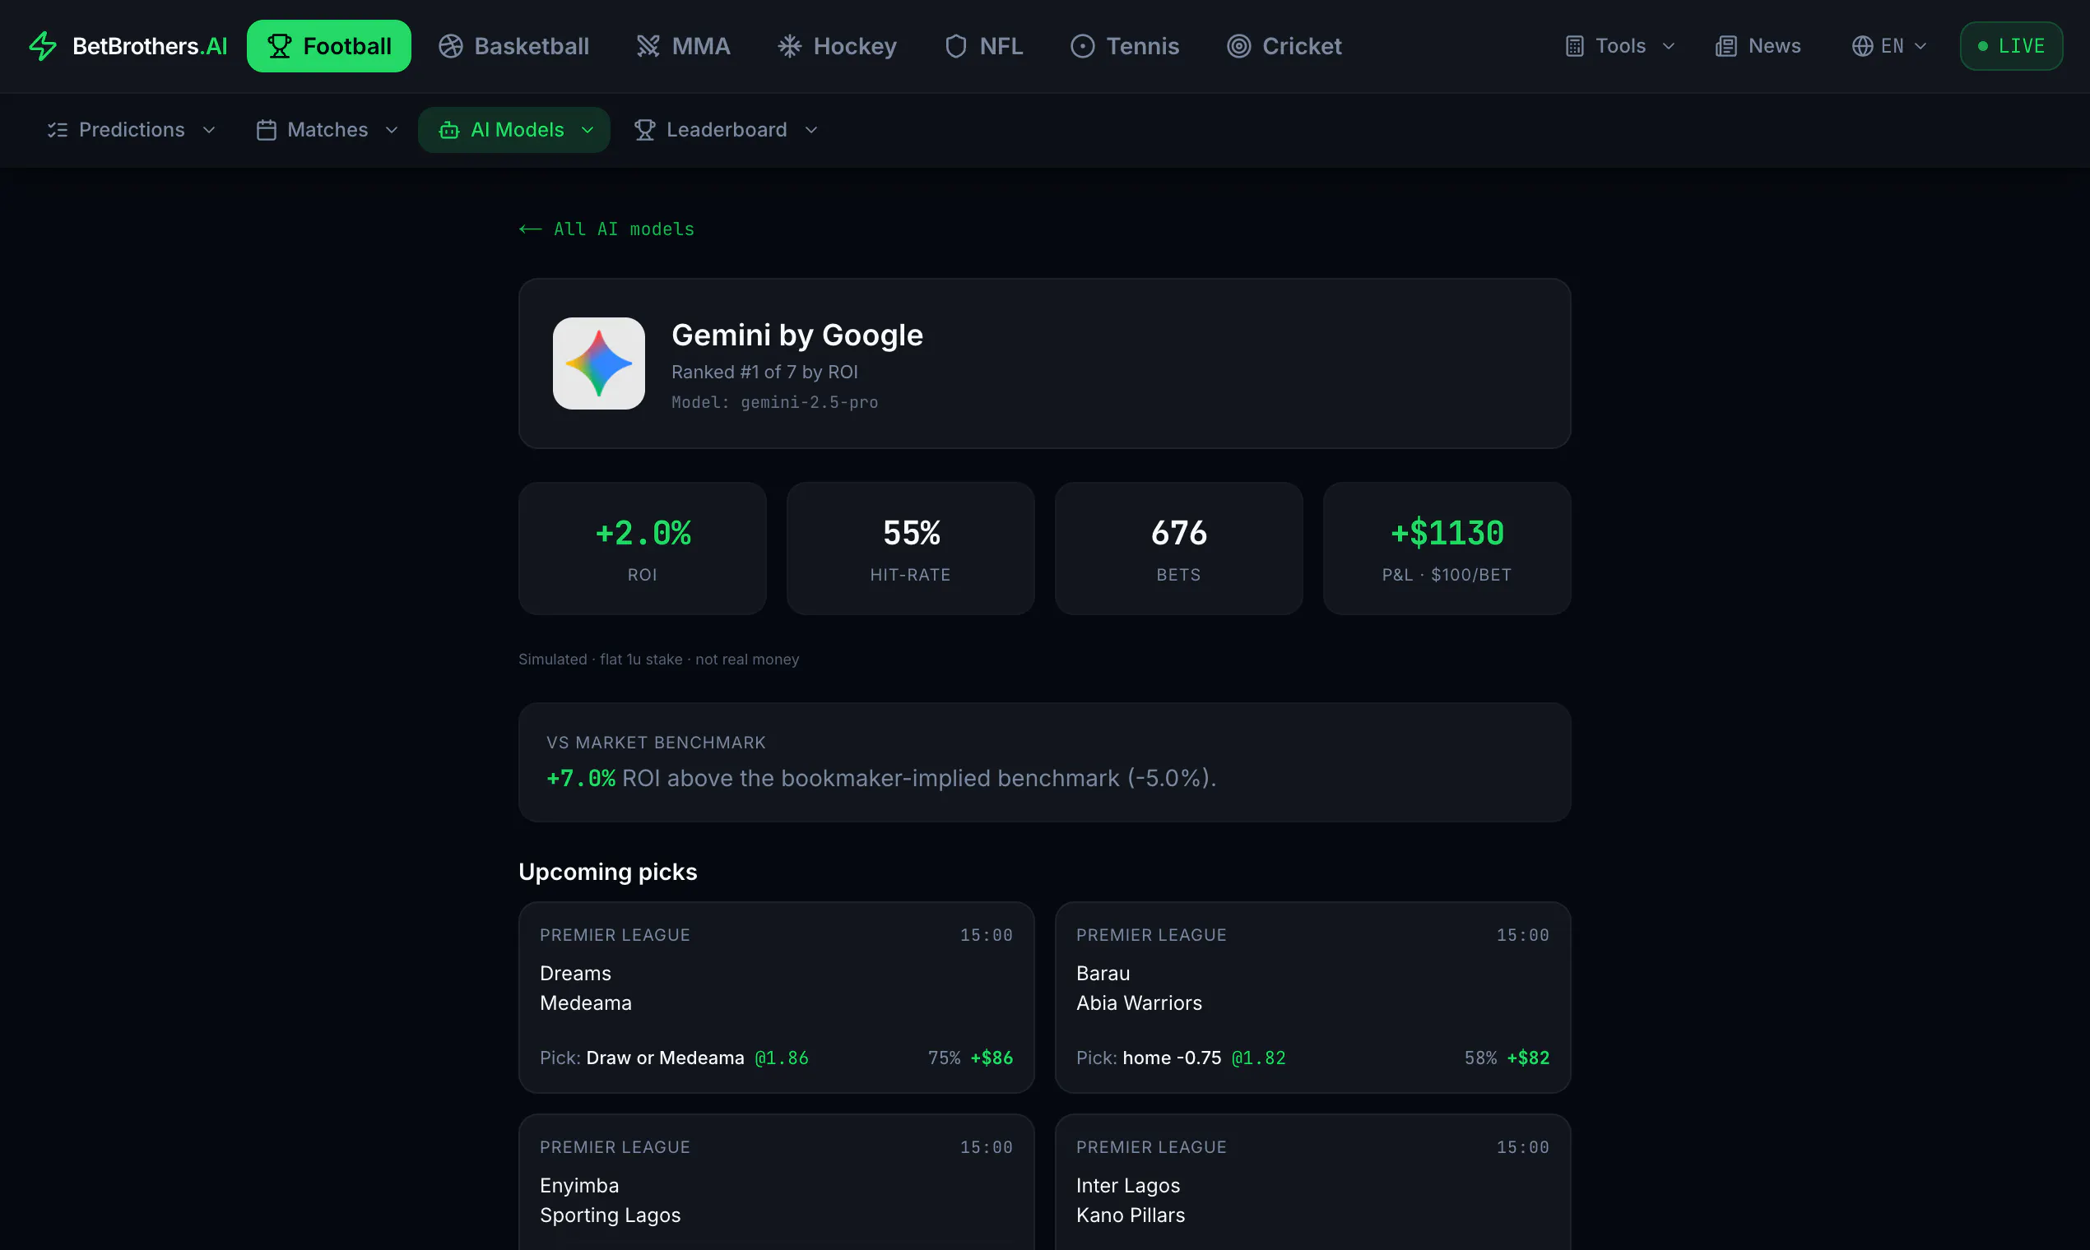Expand the AI Models menu chevron
Screen dimensions: 2090x1250
coord(588,130)
